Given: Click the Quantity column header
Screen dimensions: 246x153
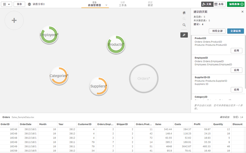Looking at the screenshot, I should click(222, 124).
